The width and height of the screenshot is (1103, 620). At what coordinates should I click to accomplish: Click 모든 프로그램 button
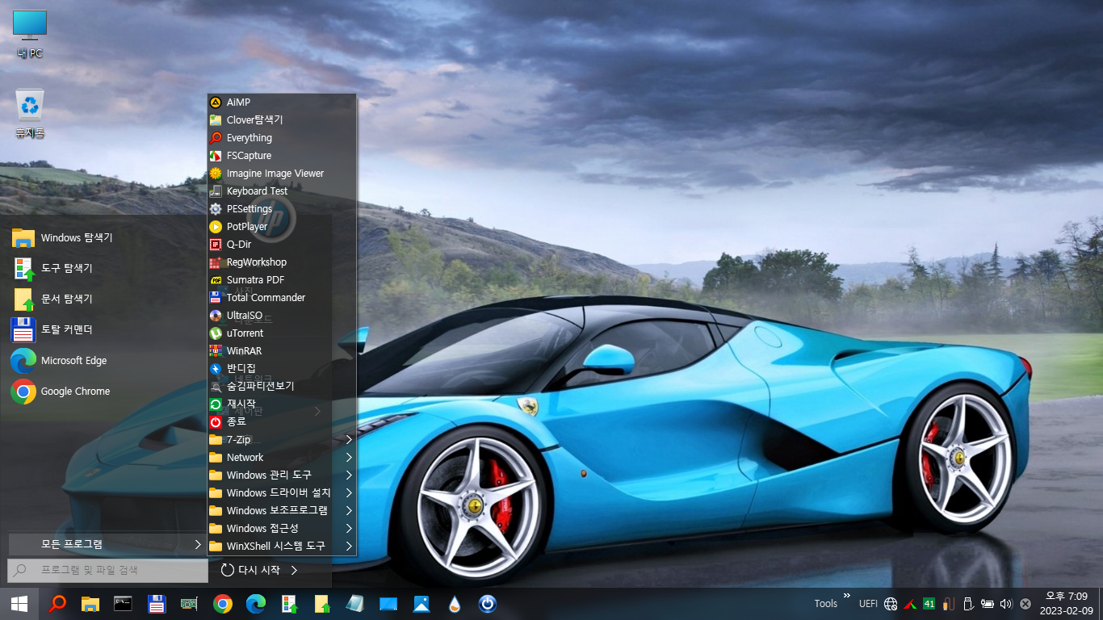coord(107,545)
